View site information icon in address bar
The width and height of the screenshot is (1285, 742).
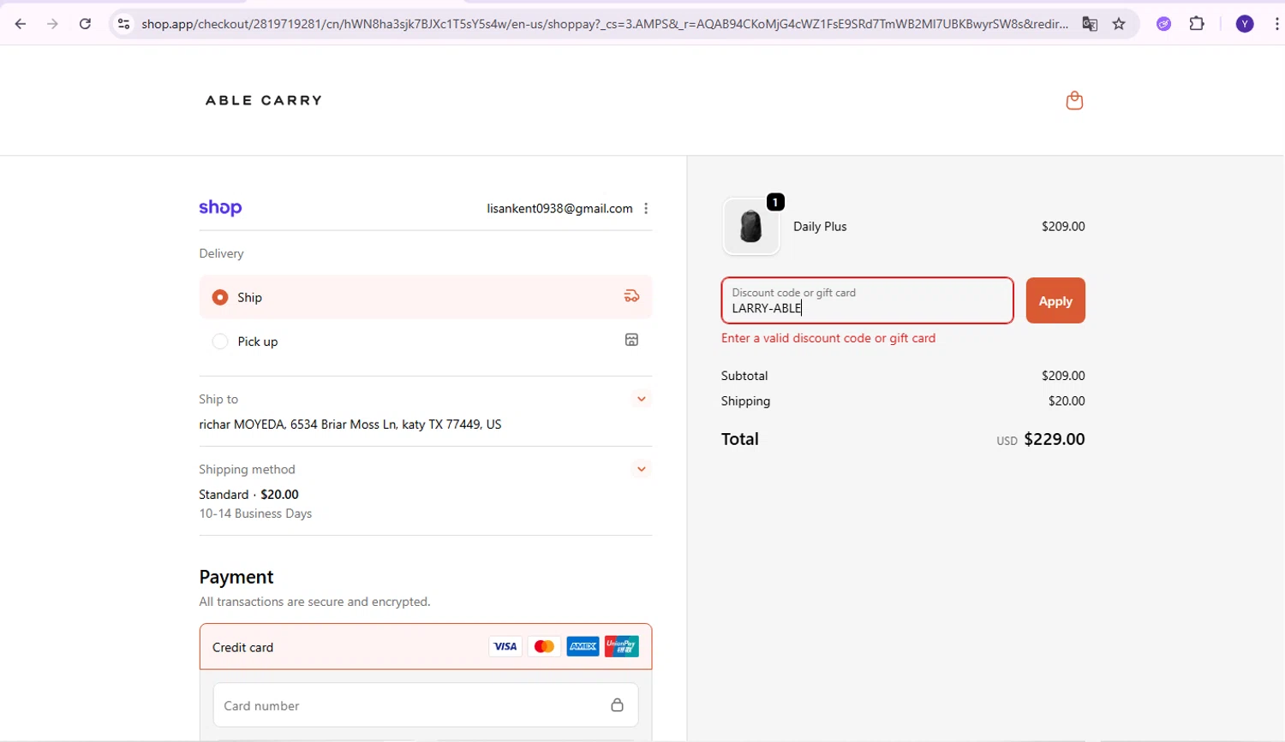pos(124,24)
